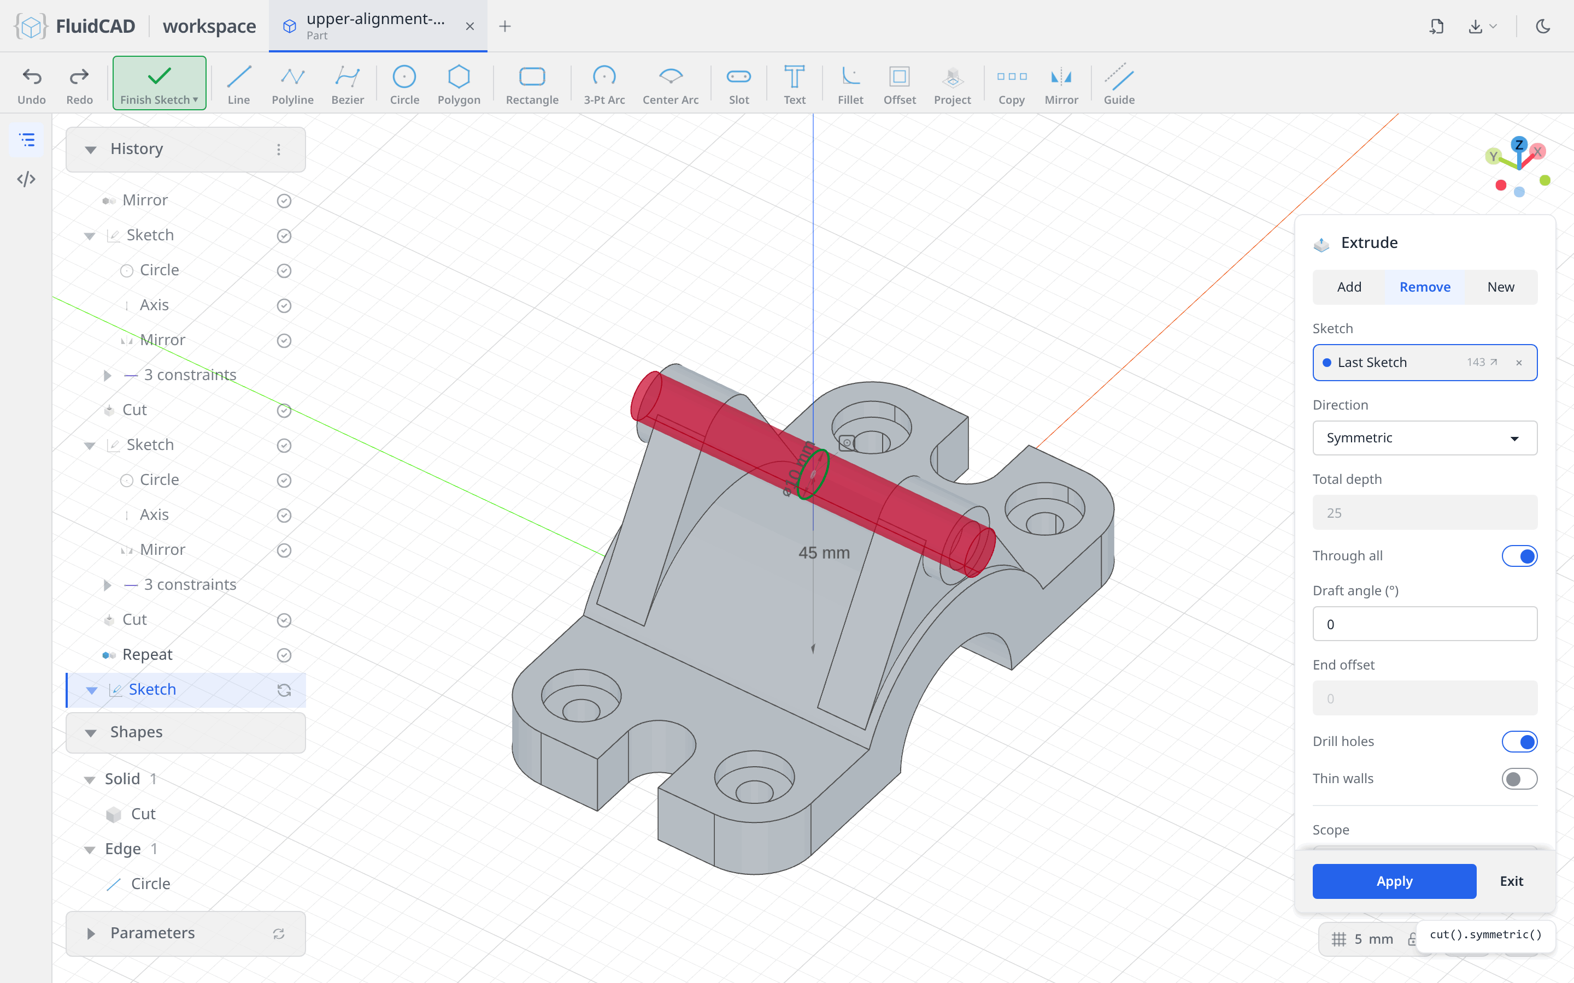Select the Project tool

[952, 84]
